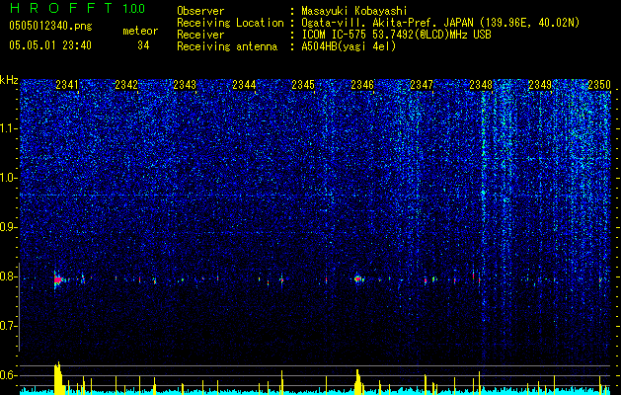Click the 1.0 kHz axis label
This screenshot has width=621, height=395.
(x=9, y=178)
